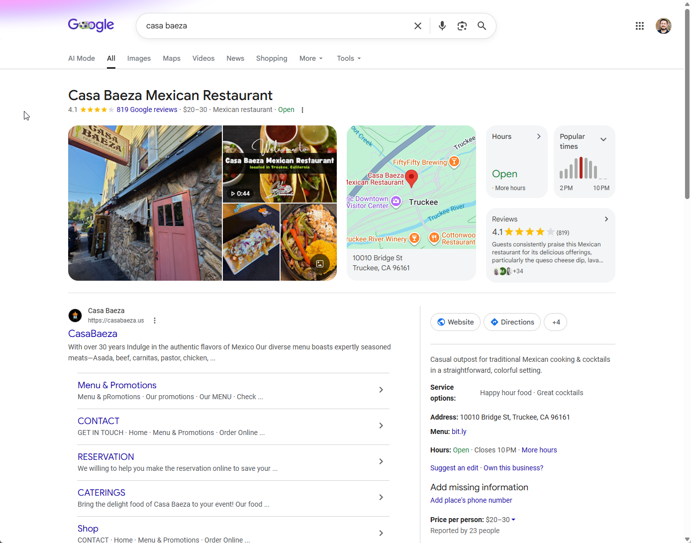691x543 pixels.
Task: Collapse the Popular times chevron
Action: (603, 139)
